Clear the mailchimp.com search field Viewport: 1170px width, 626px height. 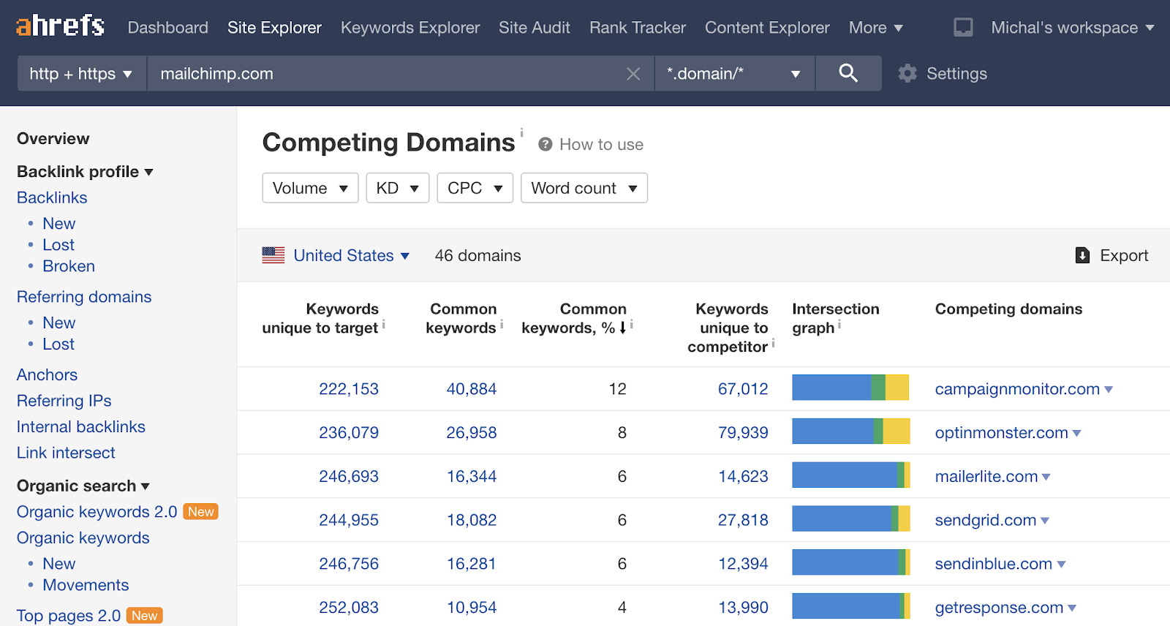633,74
